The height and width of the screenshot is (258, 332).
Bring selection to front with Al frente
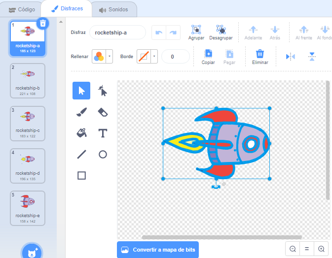click(303, 33)
